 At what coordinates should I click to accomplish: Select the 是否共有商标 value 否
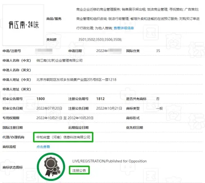[158, 99]
